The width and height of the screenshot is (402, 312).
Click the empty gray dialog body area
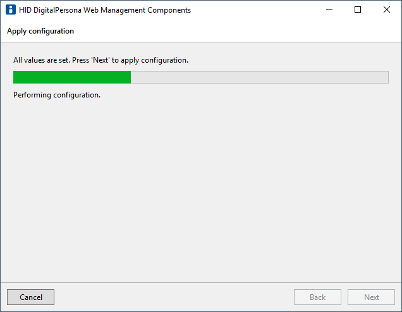(x=201, y=190)
